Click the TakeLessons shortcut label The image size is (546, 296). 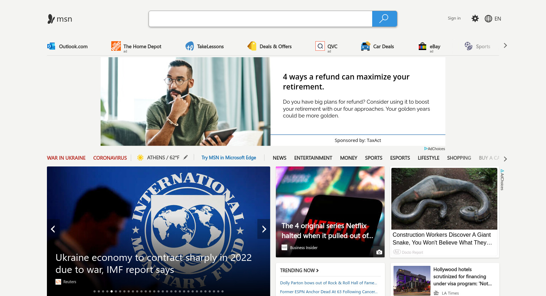click(x=210, y=46)
